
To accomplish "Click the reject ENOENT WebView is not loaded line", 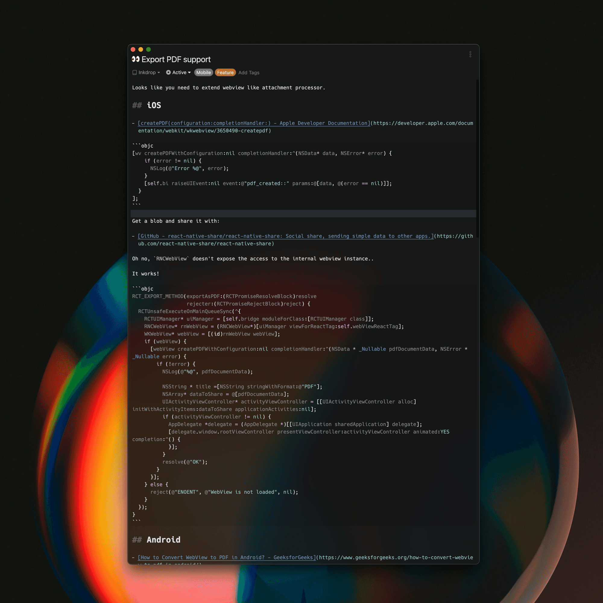I will point(224,492).
